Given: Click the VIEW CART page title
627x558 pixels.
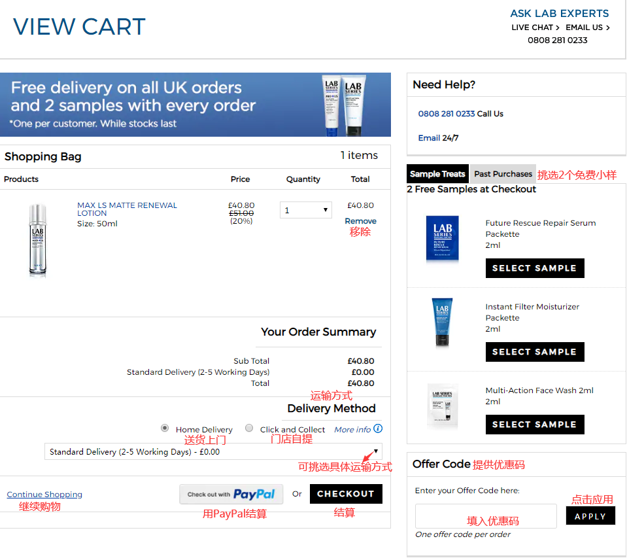Looking at the screenshot, I should click(x=79, y=27).
